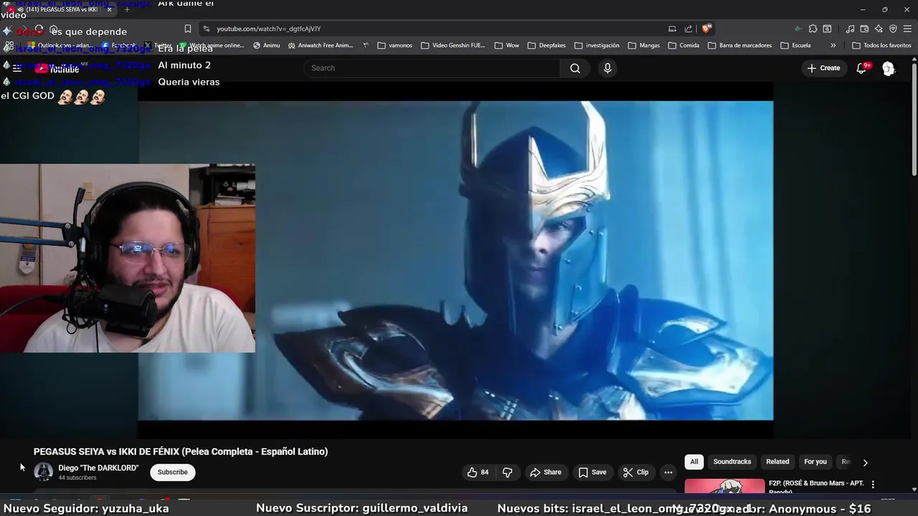Show hidden bookmarks overflow chevron
The image size is (918, 516).
pyautogui.click(x=833, y=45)
